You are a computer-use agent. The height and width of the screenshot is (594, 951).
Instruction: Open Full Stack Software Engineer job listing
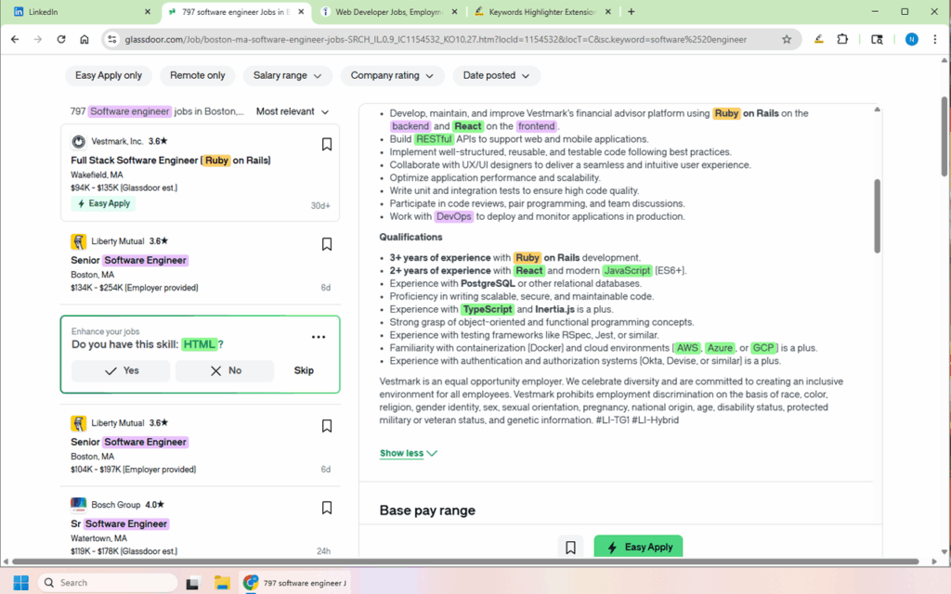[x=171, y=161]
